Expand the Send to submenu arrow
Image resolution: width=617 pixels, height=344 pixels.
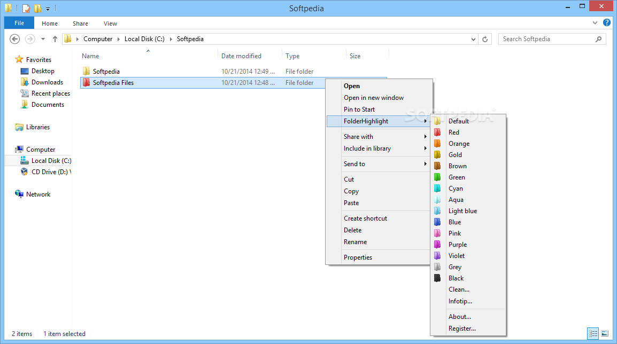point(426,163)
